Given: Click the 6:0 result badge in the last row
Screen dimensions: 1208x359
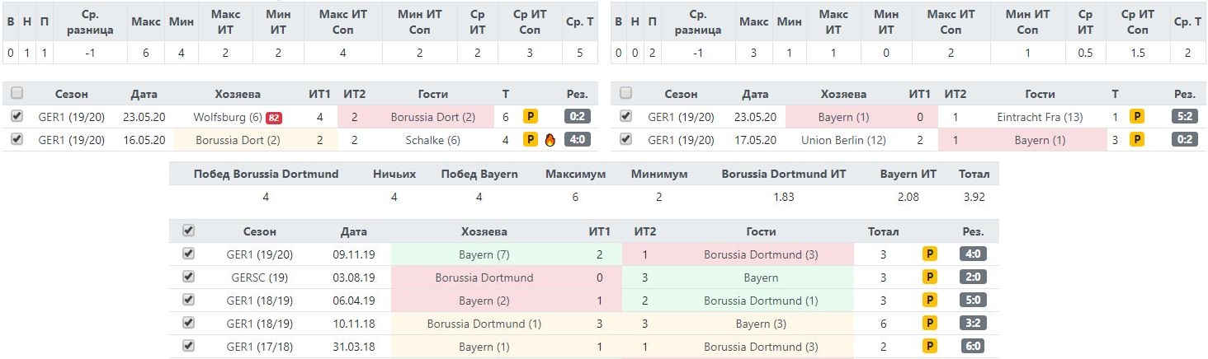Looking at the screenshot, I should [973, 347].
